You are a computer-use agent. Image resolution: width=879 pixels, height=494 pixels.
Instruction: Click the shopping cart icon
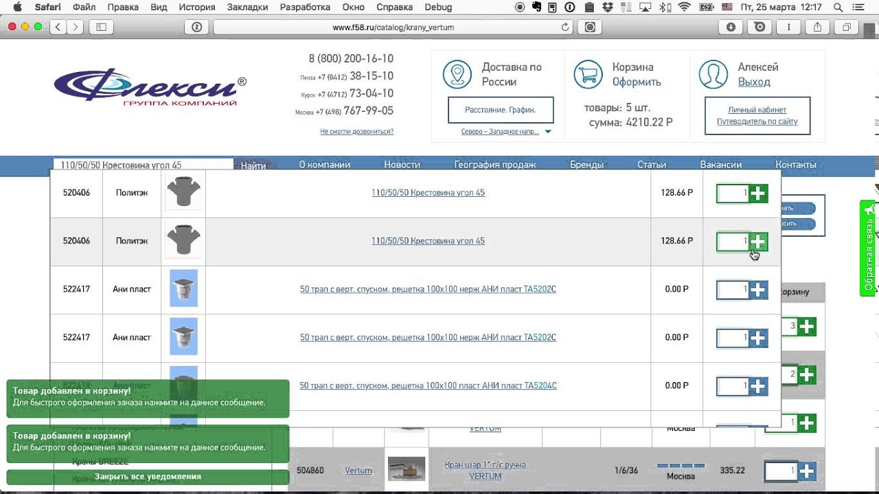point(588,74)
